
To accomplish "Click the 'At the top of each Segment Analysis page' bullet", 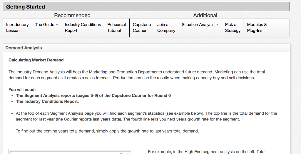I will (146, 116).
